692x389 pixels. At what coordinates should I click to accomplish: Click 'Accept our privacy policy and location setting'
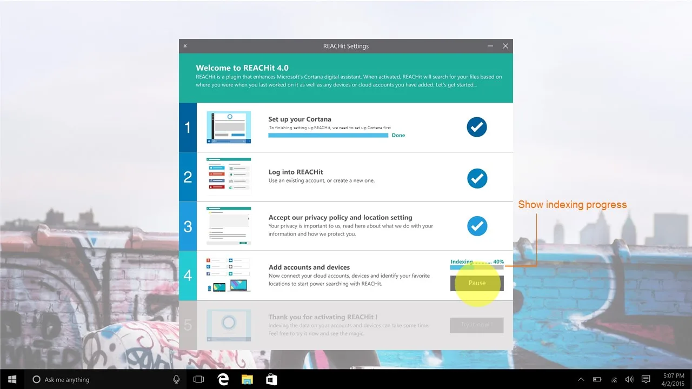(x=340, y=217)
